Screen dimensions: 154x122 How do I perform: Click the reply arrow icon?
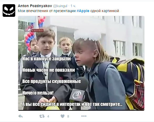coord(20,116)
